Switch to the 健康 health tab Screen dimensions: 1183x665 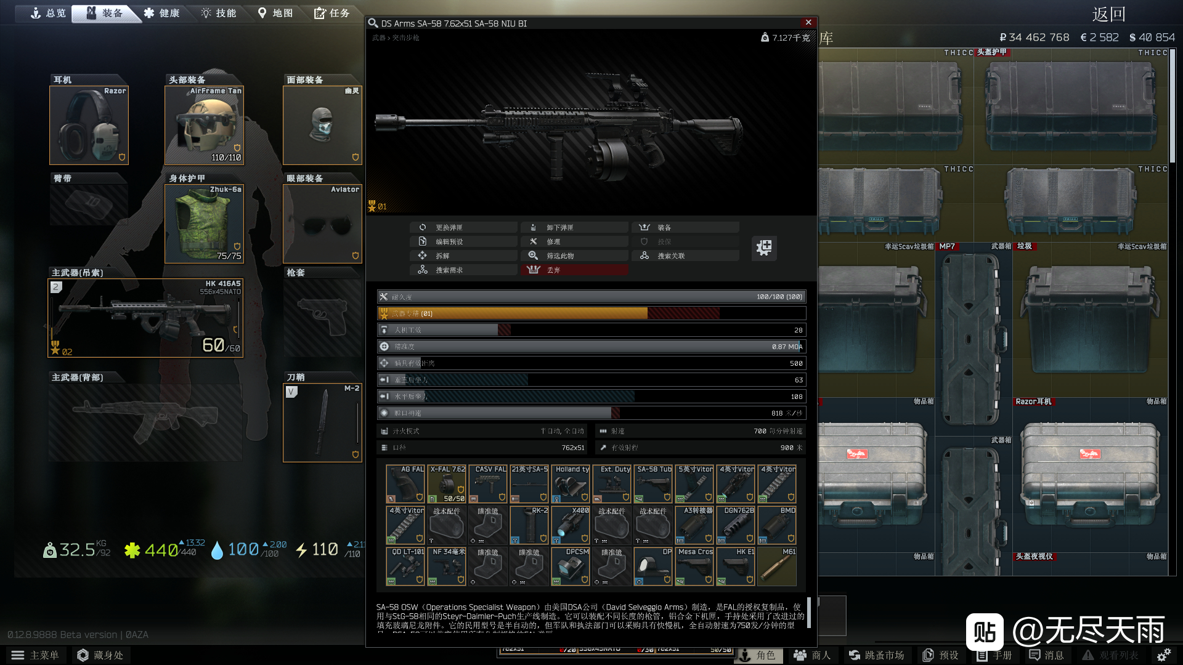161,13
